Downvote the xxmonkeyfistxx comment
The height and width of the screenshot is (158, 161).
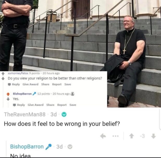tap(3, 78)
